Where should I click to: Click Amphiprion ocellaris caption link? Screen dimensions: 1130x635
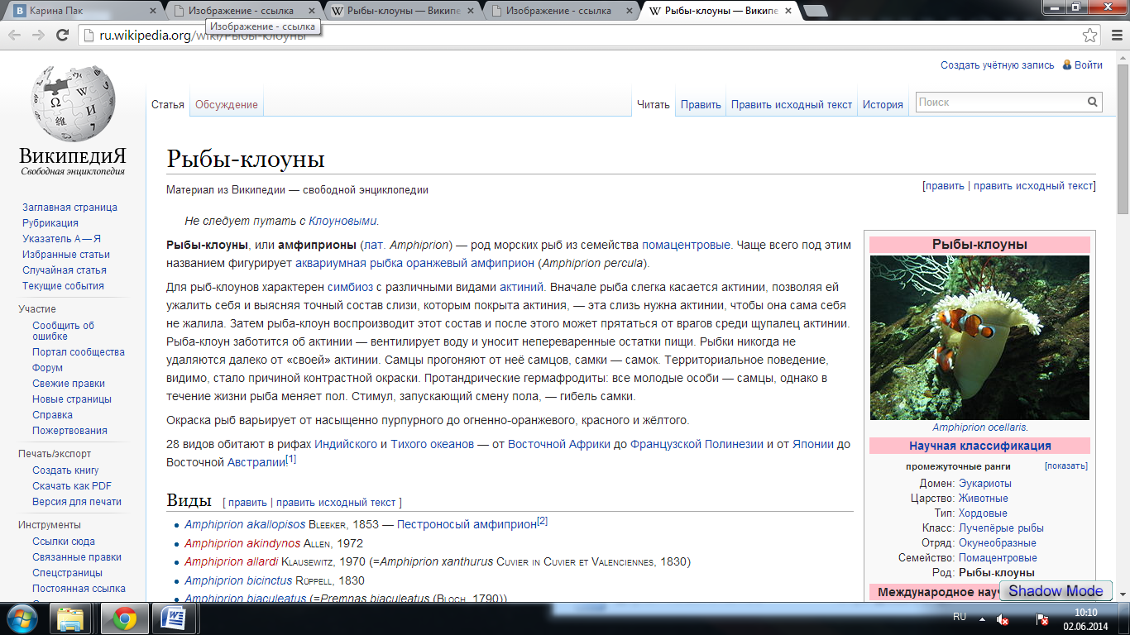[x=979, y=427]
